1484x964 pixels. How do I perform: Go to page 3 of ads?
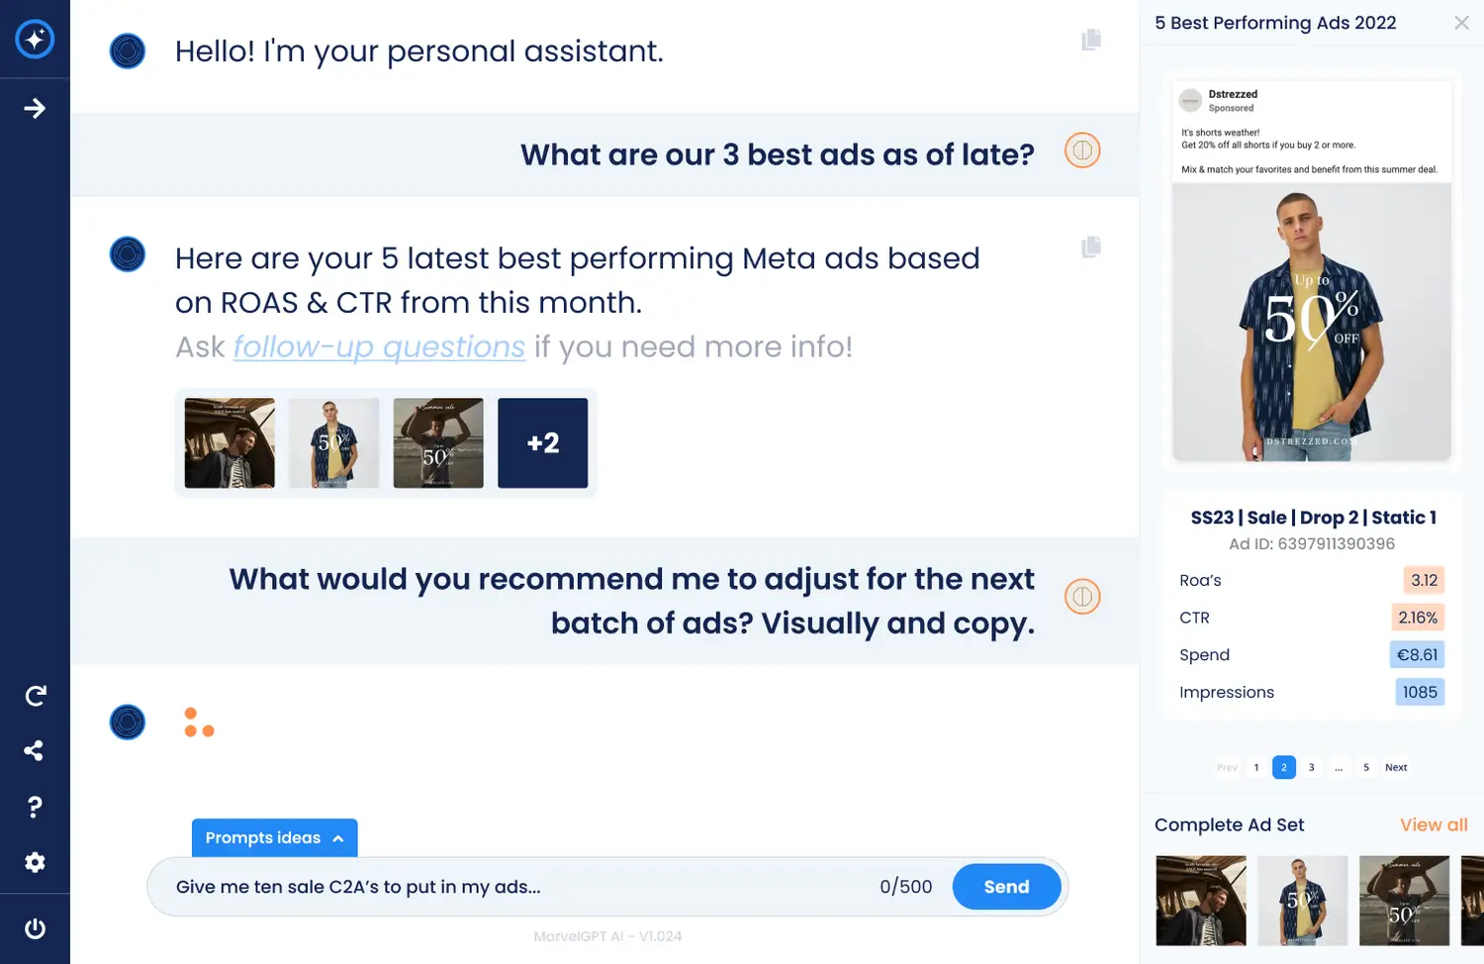click(1312, 767)
